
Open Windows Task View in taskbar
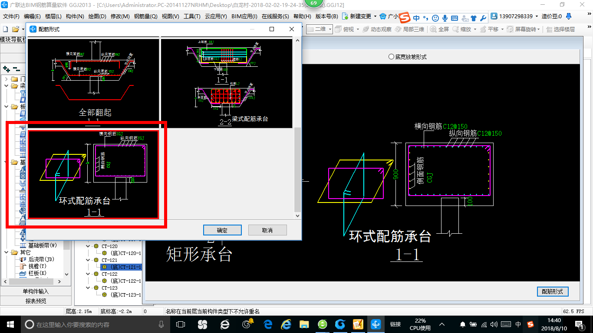coord(181,324)
